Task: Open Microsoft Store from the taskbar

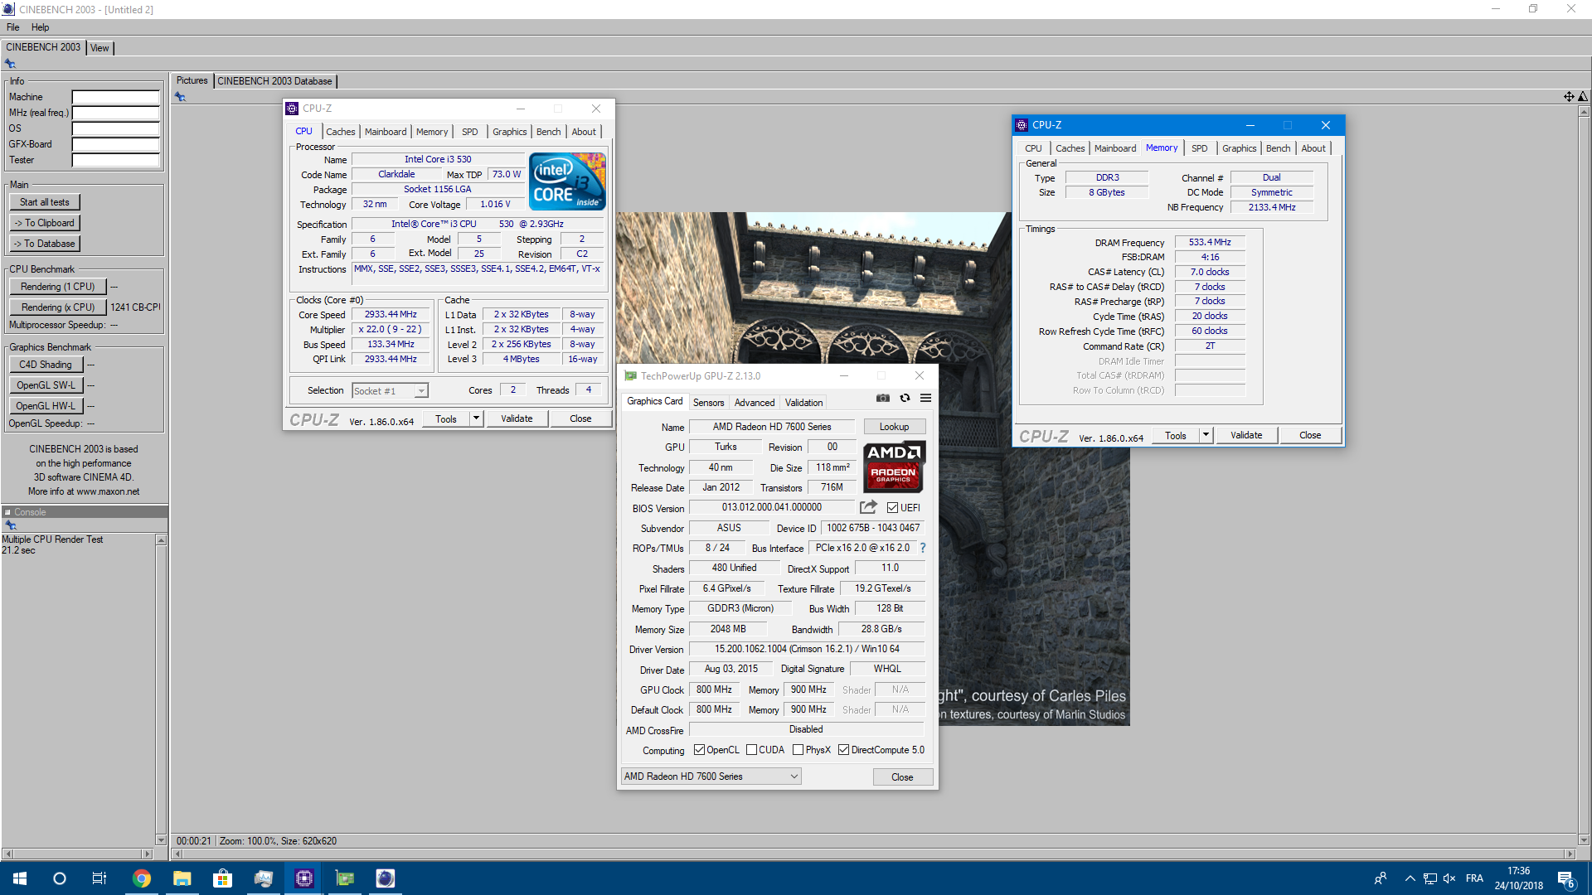Action: [223, 878]
